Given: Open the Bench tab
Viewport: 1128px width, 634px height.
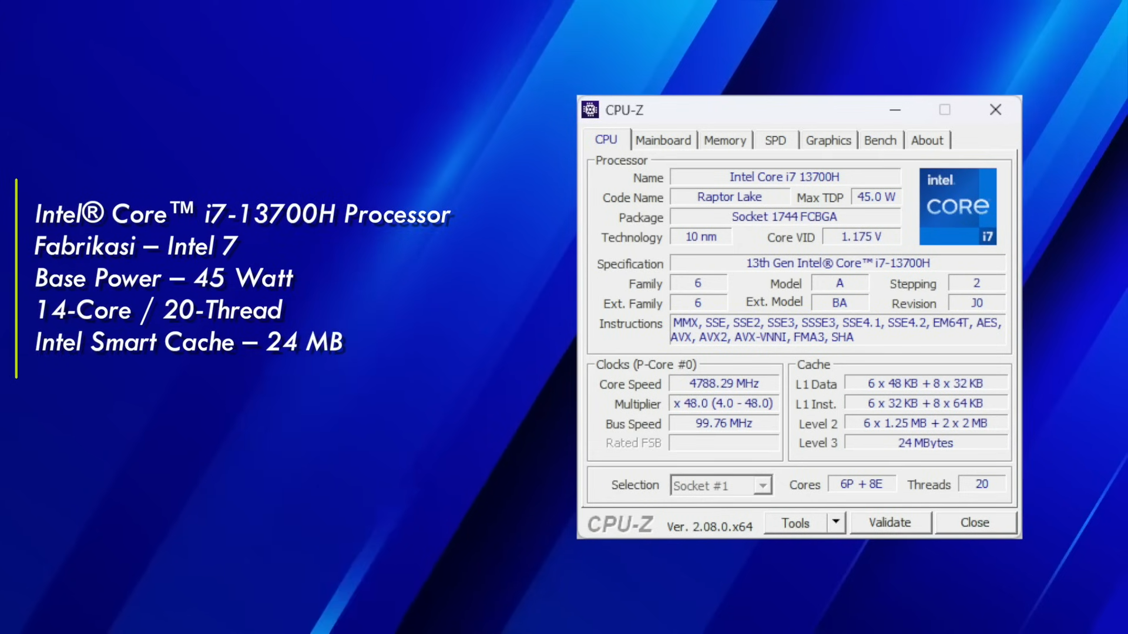Looking at the screenshot, I should point(880,140).
